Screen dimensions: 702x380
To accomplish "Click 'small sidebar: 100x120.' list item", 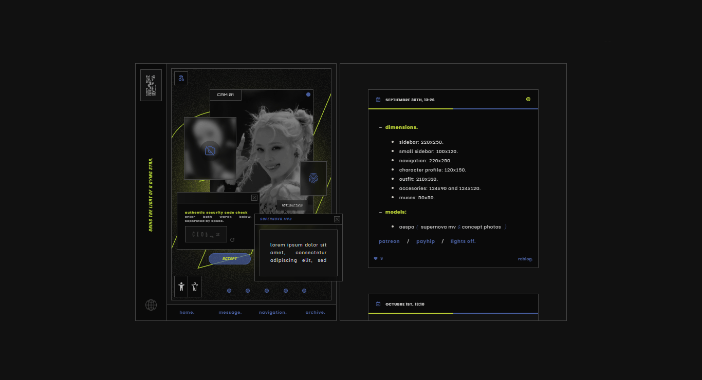I will [x=429, y=151].
